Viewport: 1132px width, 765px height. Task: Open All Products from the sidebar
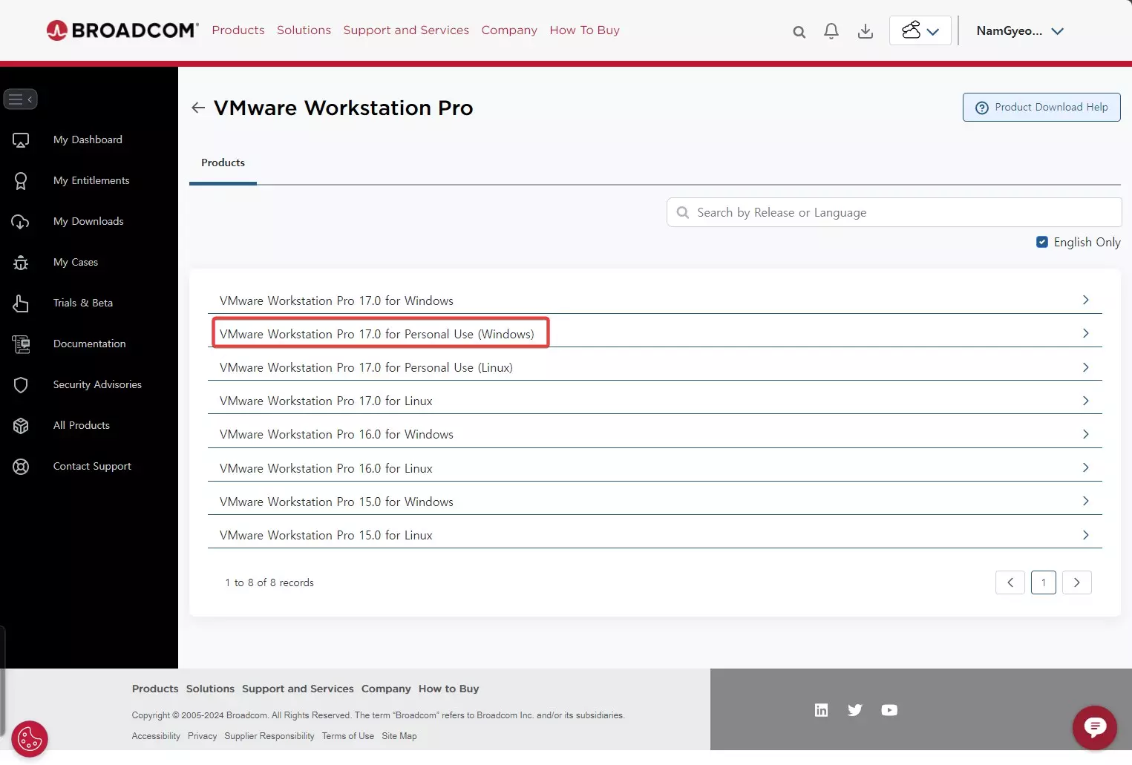[x=82, y=425]
